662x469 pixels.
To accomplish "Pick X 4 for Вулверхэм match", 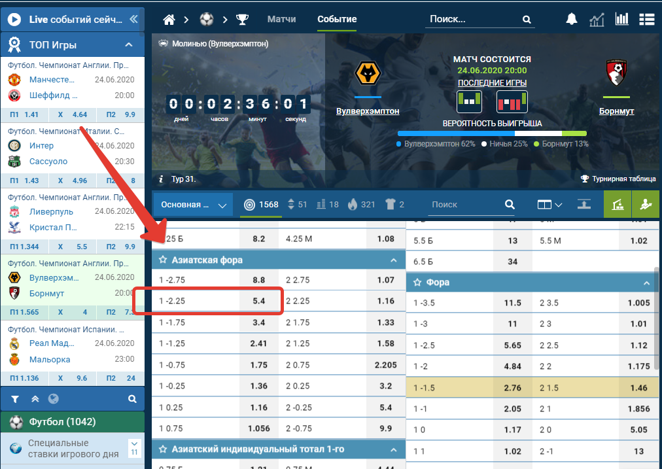I will [73, 313].
